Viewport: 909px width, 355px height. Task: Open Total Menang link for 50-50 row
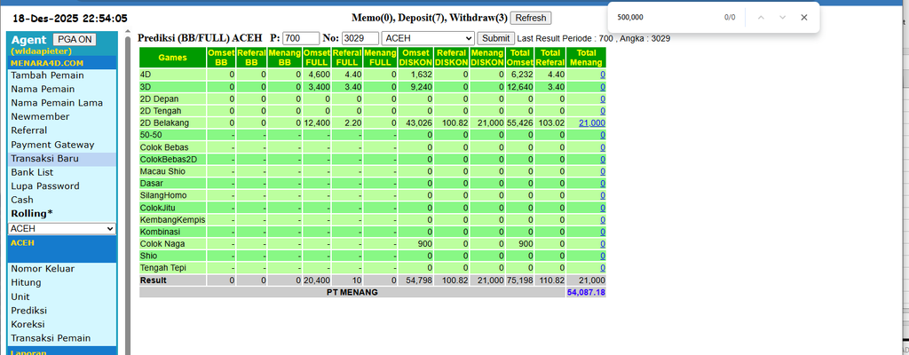point(603,135)
